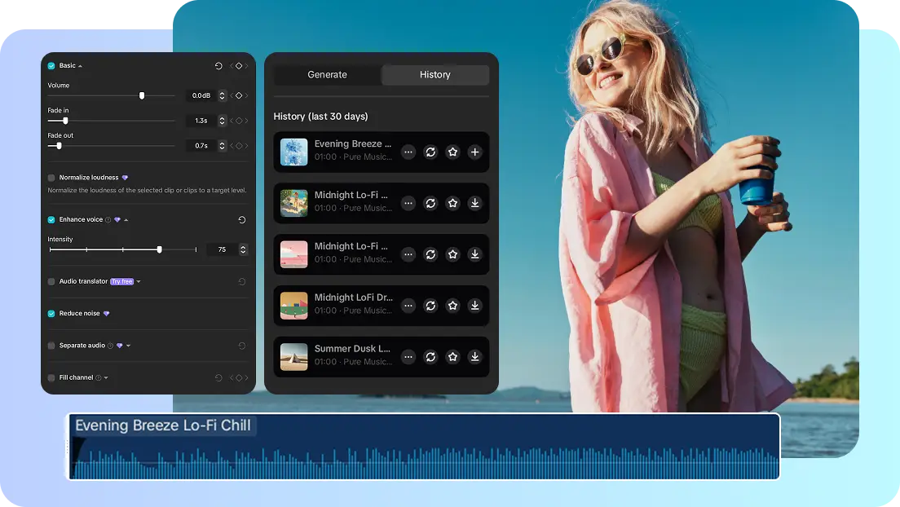Favorite the first Midnight Lo-Fi track
This screenshot has height=507, width=900.
coord(453,203)
